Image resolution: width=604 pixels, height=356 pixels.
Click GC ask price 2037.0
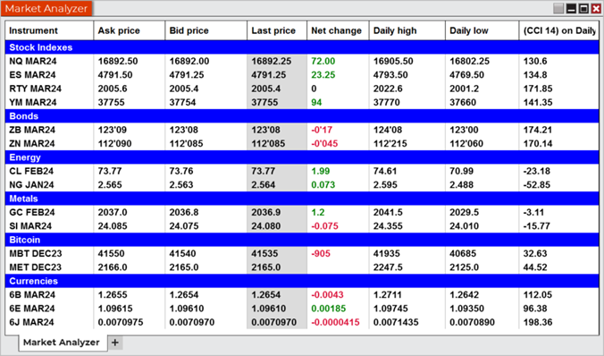113,212
